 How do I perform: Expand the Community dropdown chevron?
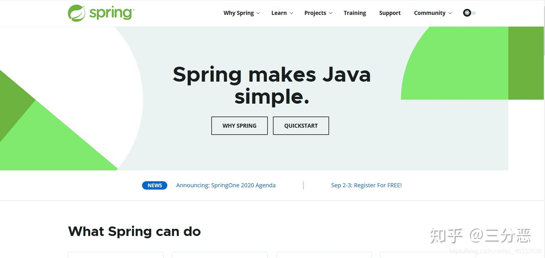[450, 13]
